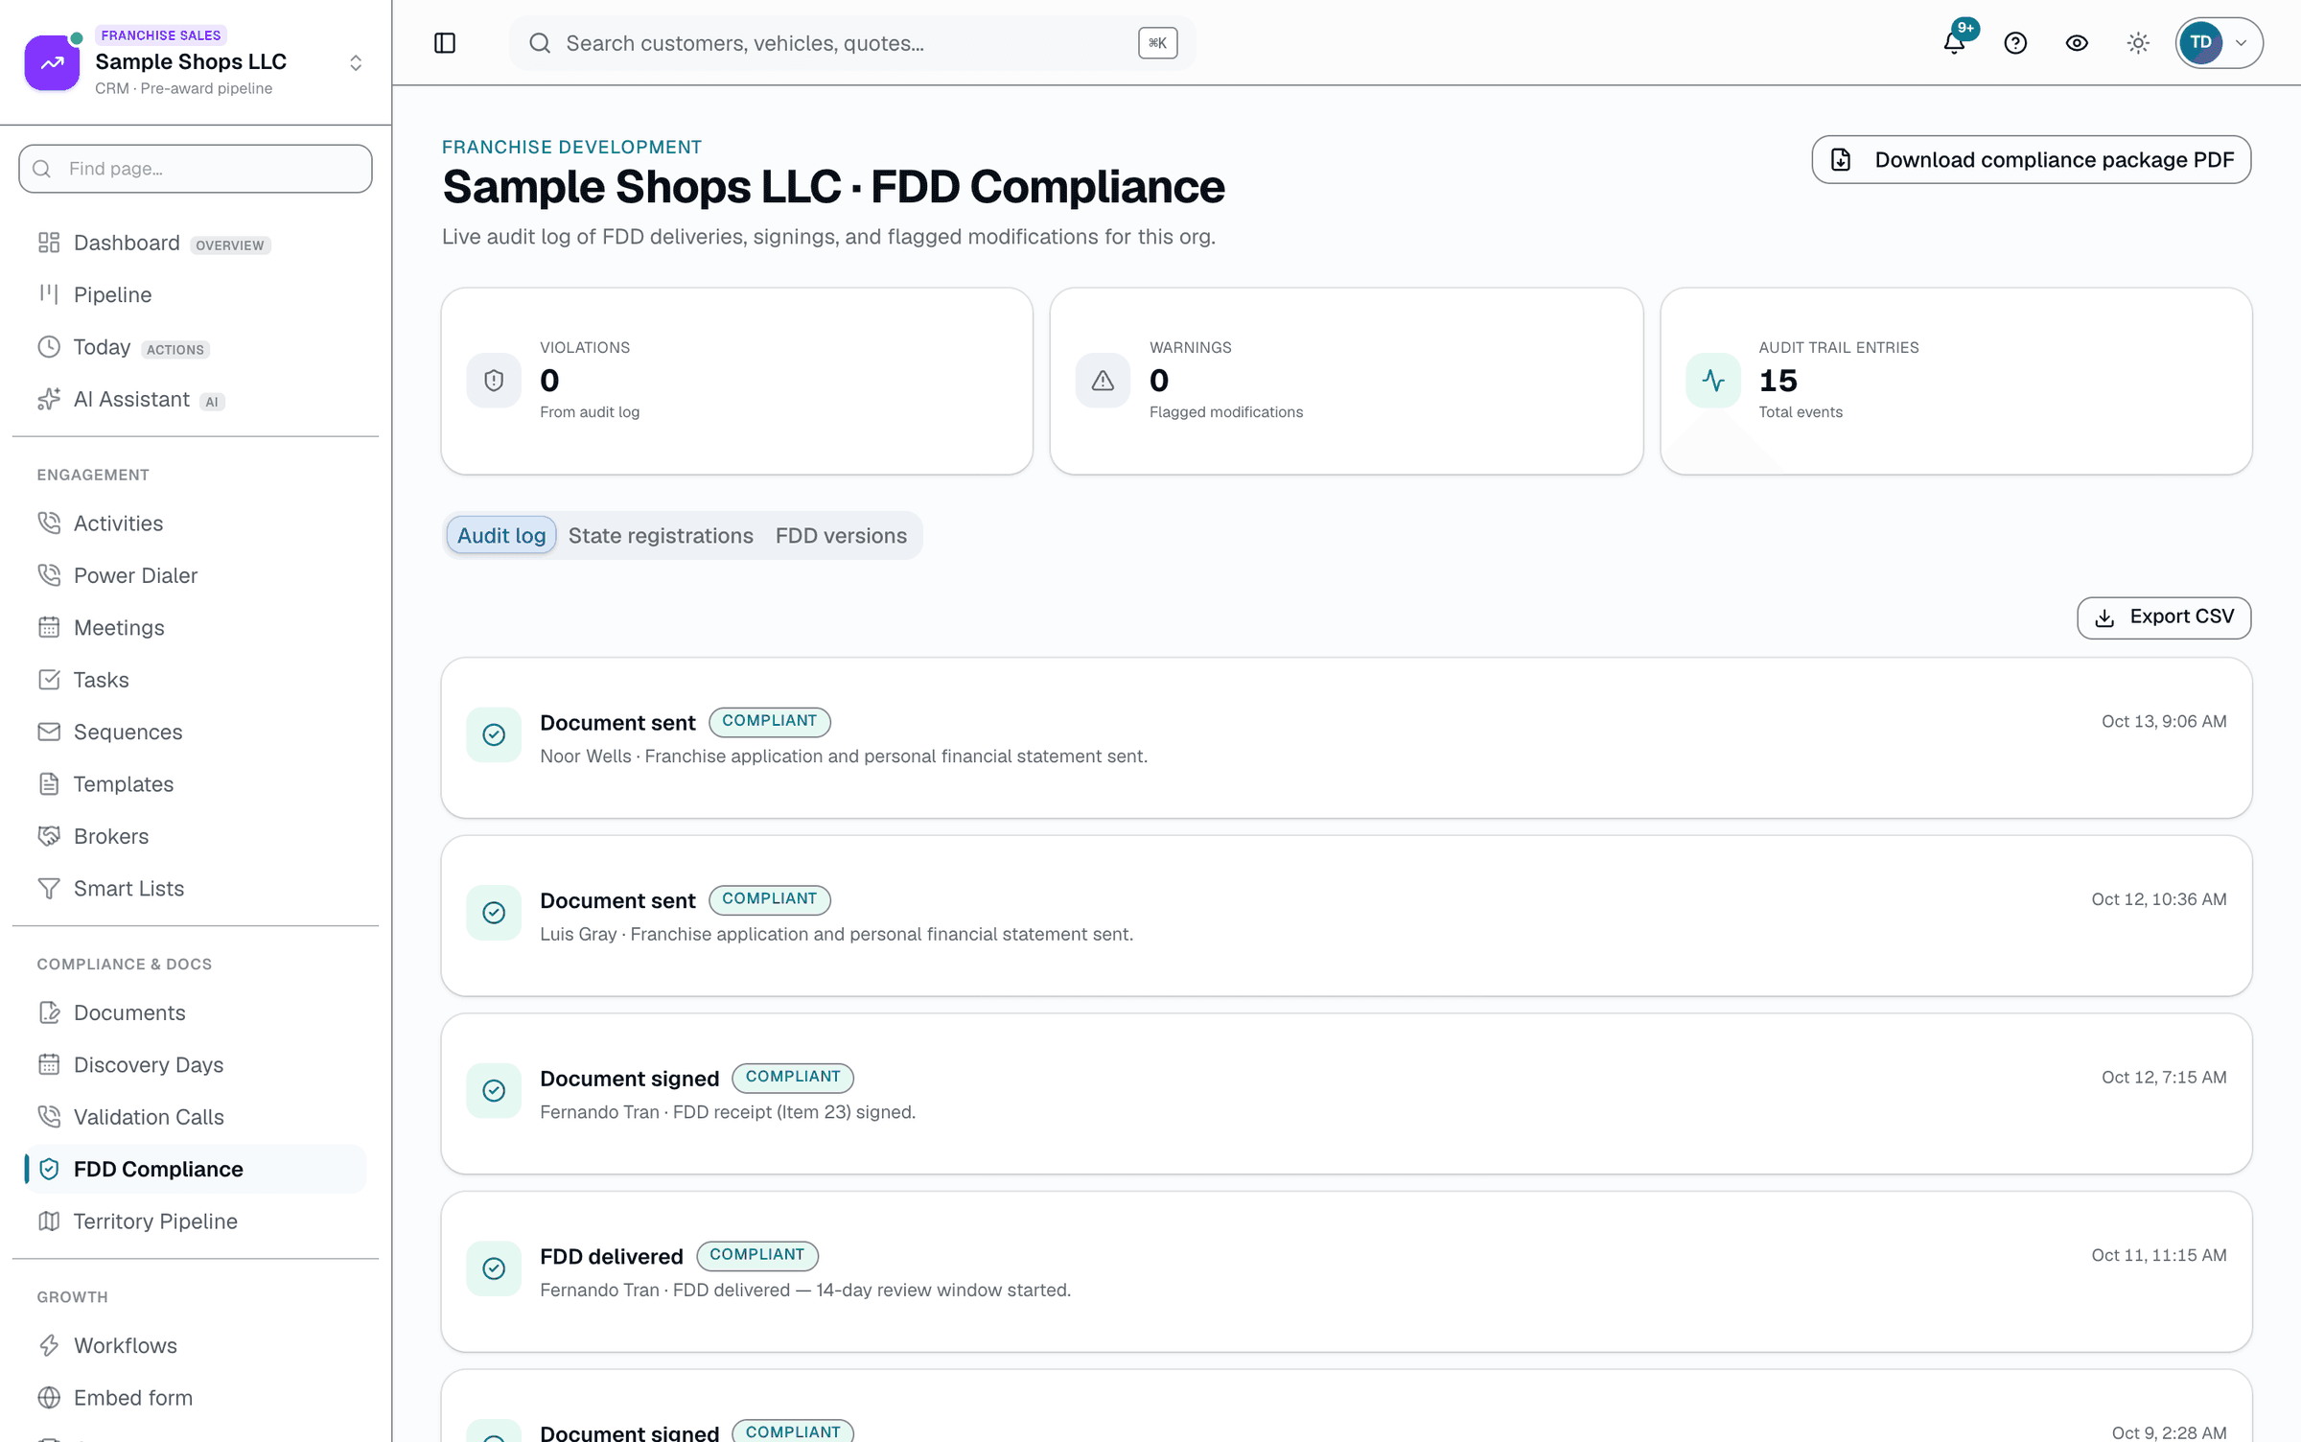Open Documents under Compliance & Docs

[x=196, y=1013]
